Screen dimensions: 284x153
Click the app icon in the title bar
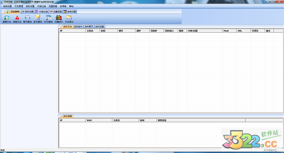(x=1, y=2)
